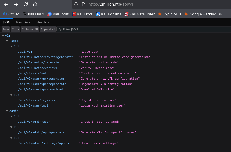Image resolution: width=231 pixels, height=152 pixels.
Task: Click "Check if user is authenticated" value
Action: 108,73
